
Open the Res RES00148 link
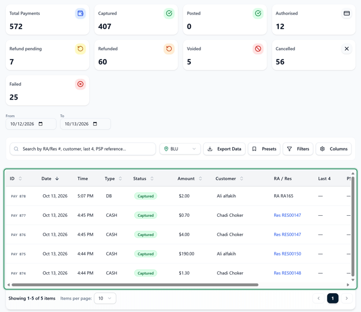point(287,273)
